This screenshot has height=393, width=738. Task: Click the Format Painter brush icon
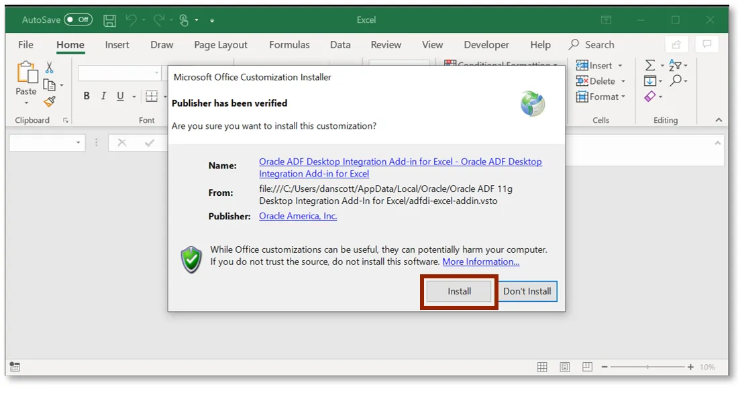click(50, 101)
